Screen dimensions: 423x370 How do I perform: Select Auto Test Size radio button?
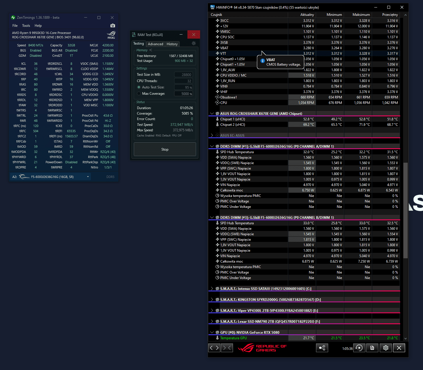139,87
